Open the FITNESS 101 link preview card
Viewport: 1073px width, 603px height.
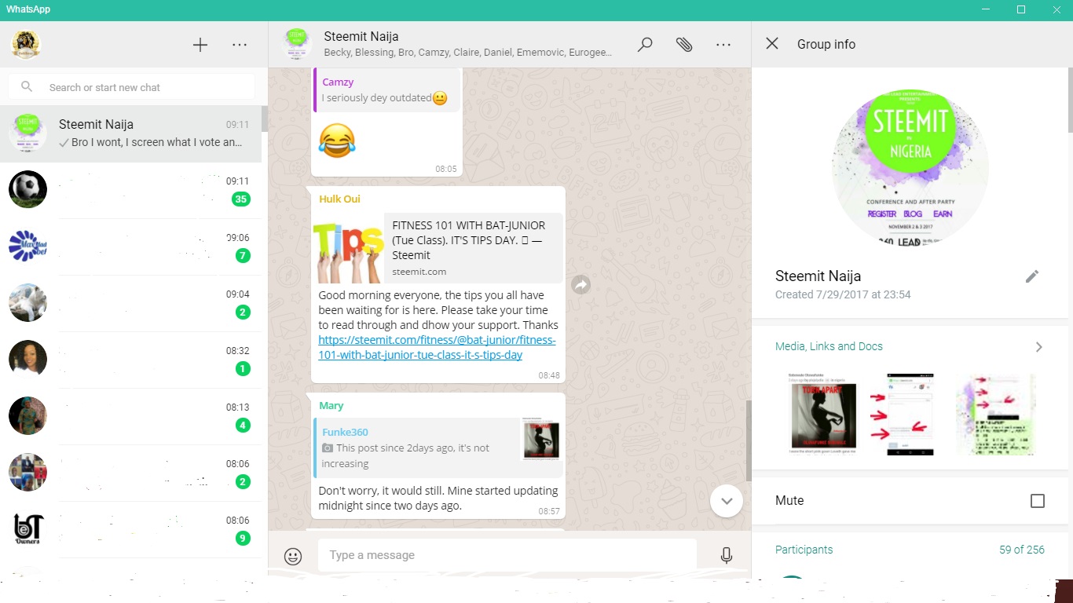point(438,248)
